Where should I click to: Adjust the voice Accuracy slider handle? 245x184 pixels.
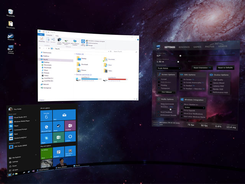[x=170, y=109]
